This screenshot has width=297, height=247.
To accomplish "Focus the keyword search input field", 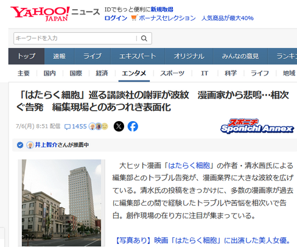I will click(x=75, y=38).
